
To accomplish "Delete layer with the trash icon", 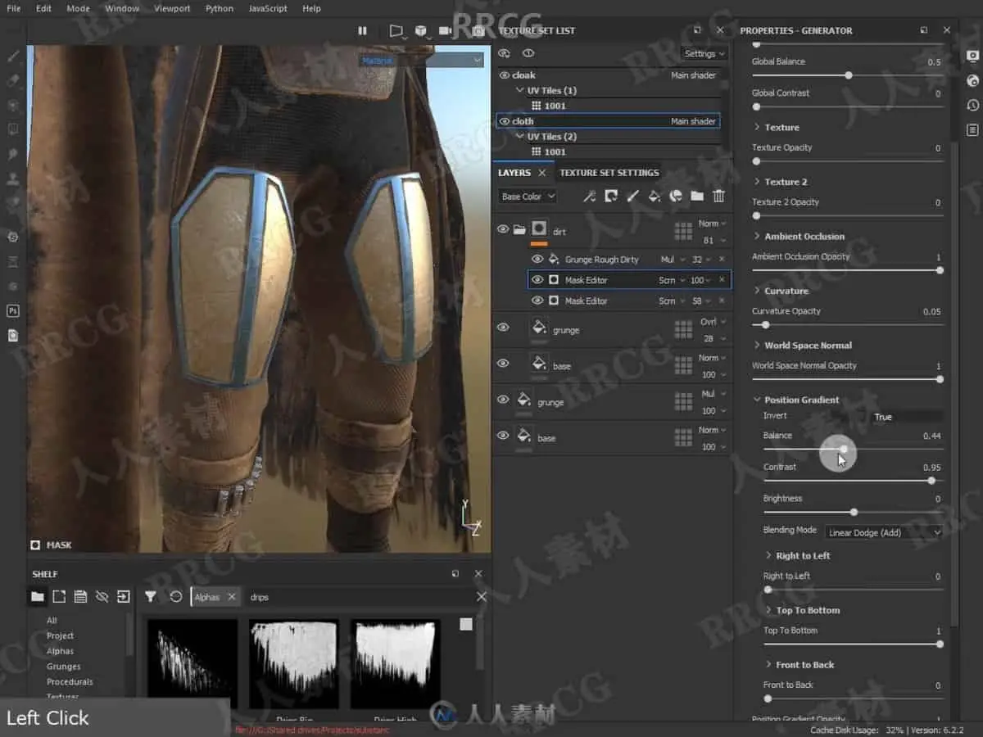I will pos(718,197).
